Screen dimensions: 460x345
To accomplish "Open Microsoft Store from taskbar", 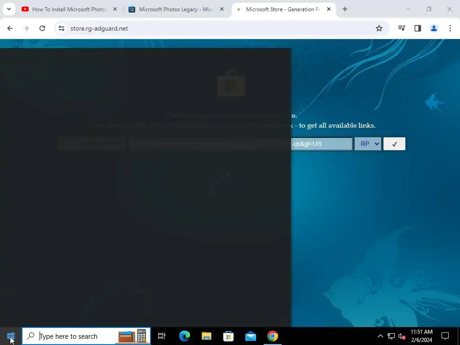I will click(x=228, y=336).
